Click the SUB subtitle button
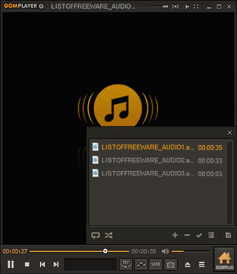The image size is (237, 274). tap(155, 264)
